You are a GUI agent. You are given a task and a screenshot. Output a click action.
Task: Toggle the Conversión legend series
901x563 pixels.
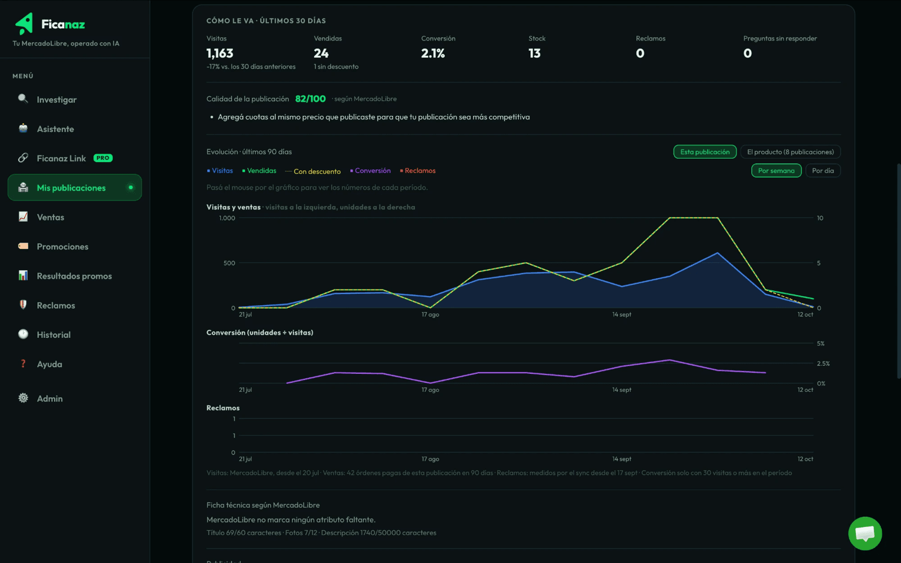[370, 171]
